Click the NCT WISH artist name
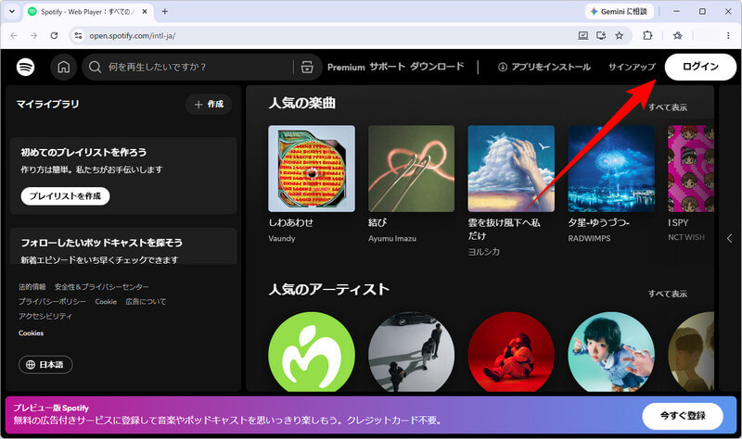The image size is (742, 439). click(686, 237)
